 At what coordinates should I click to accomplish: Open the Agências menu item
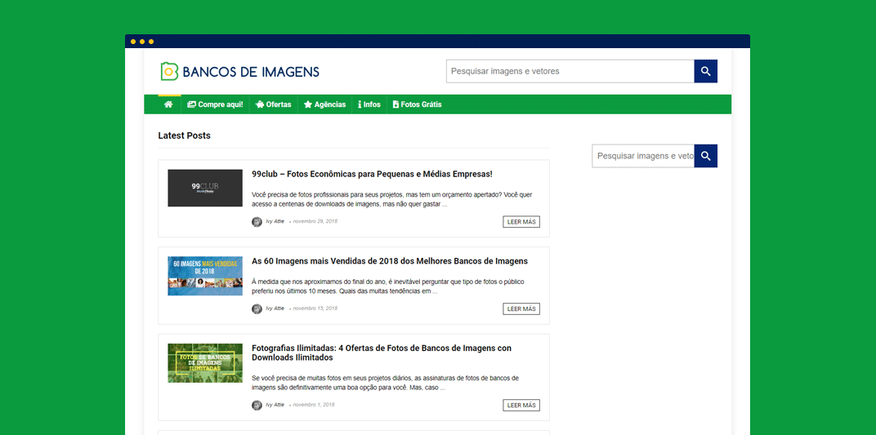pos(324,104)
